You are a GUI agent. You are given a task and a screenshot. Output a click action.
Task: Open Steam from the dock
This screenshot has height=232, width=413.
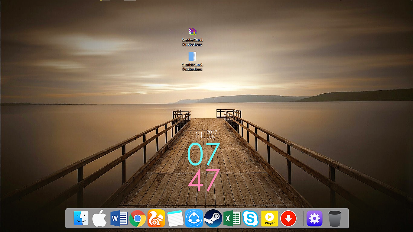pyautogui.click(x=213, y=218)
